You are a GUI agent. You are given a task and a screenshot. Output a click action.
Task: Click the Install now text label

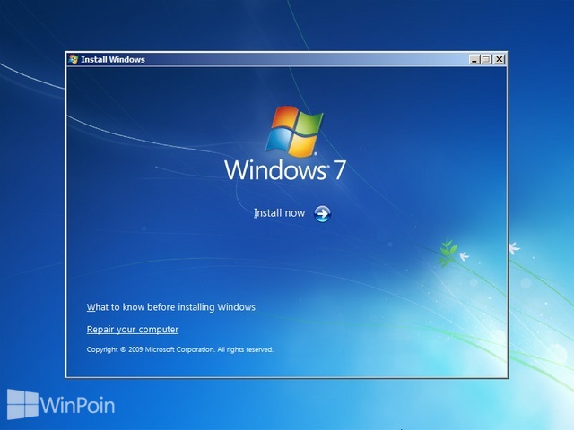point(279,213)
